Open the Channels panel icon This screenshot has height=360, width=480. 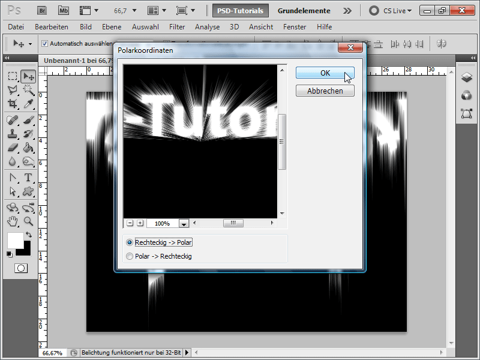pyautogui.click(x=467, y=95)
